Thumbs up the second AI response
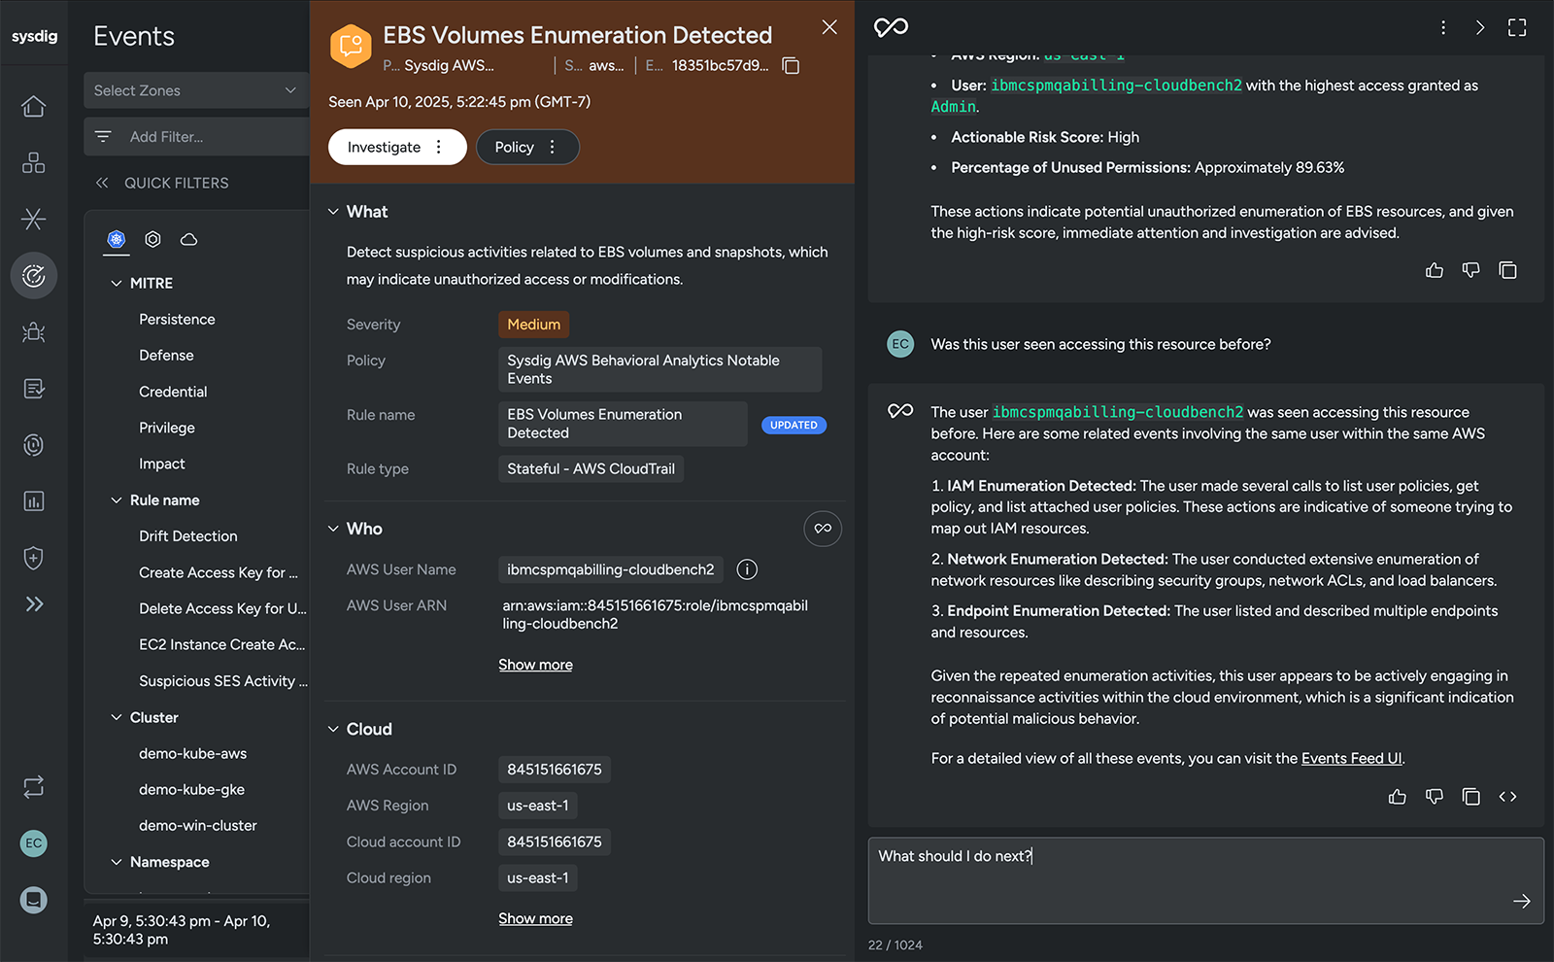This screenshot has width=1554, height=962. click(1398, 797)
